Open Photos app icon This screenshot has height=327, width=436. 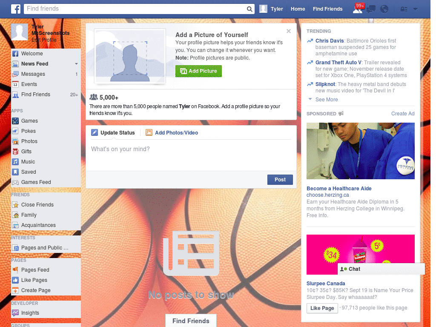(15, 141)
